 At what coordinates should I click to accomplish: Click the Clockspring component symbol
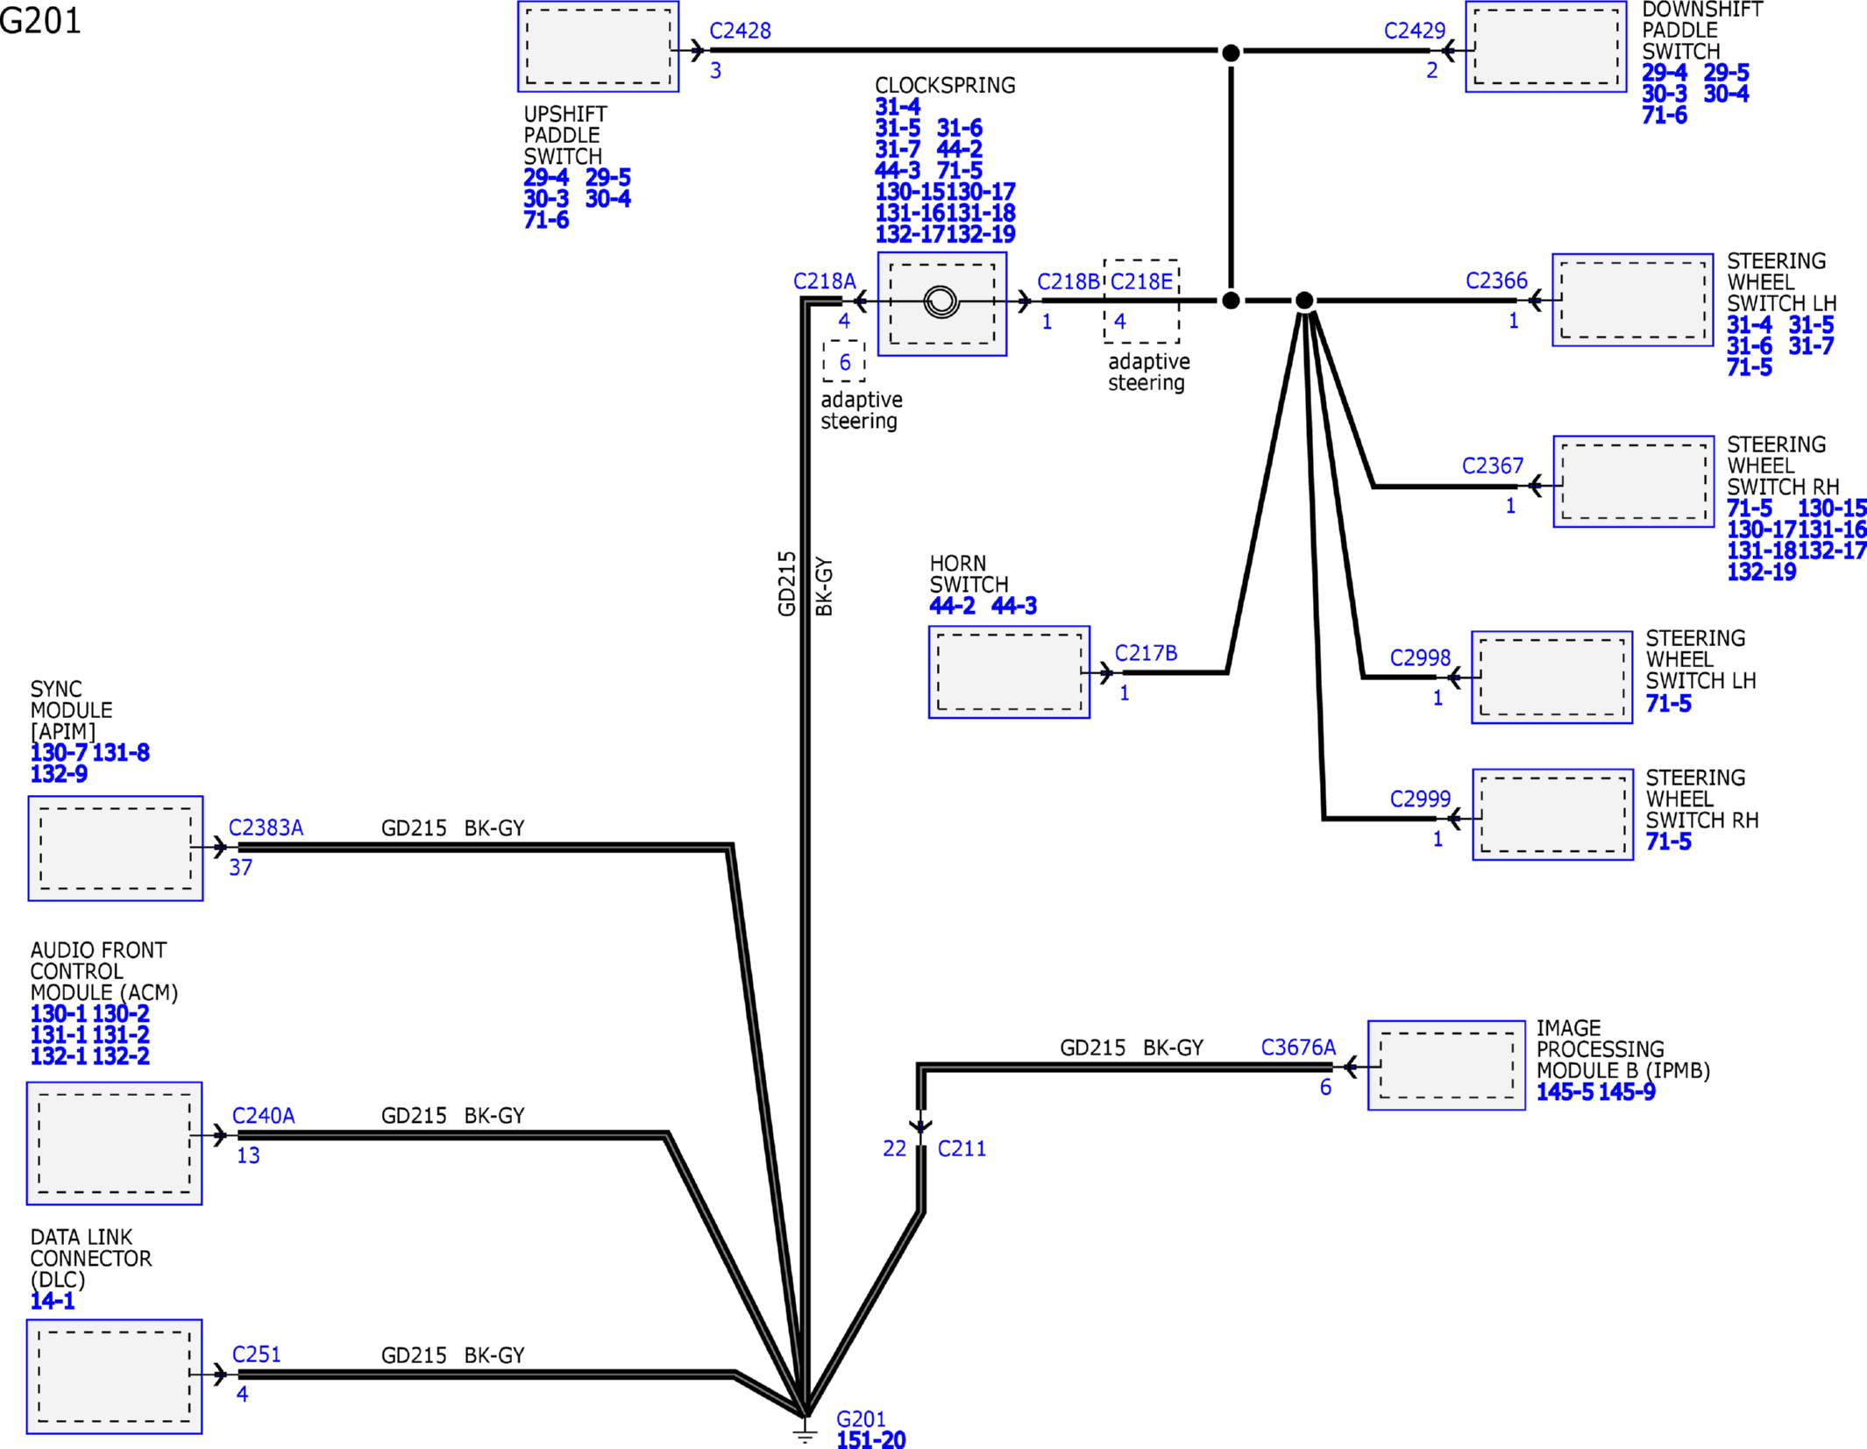(942, 303)
